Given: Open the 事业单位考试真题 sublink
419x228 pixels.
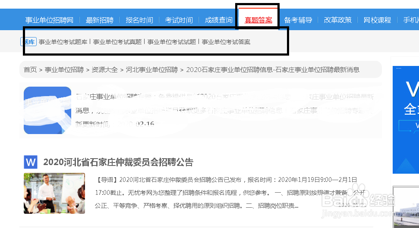Looking at the screenshot, I should [x=117, y=42].
